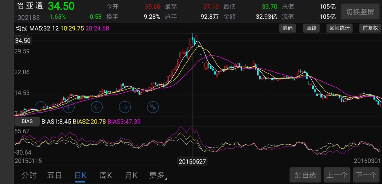Open 区间统计 range statistics
Screen dimensions: 382x184
(340, 28)
